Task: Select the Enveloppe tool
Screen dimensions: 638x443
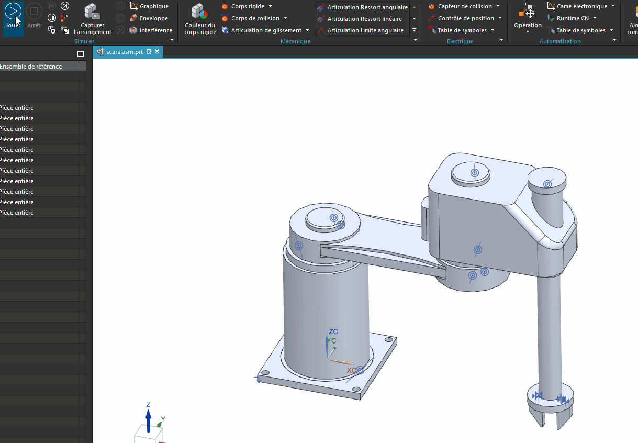Action: [x=149, y=18]
